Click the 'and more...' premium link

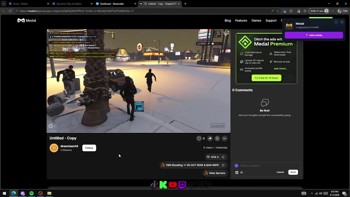[281, 69]
